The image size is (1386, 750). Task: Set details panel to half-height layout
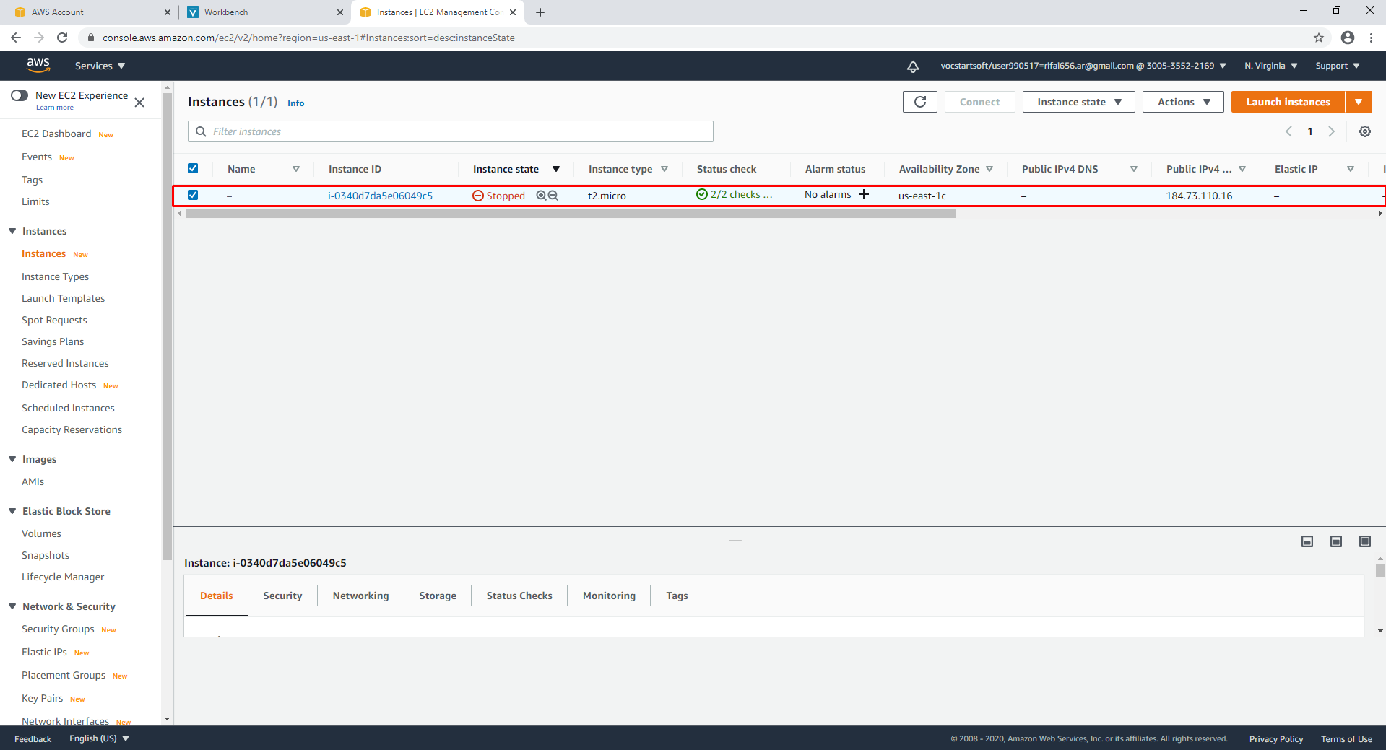[x=1335, y=541]
